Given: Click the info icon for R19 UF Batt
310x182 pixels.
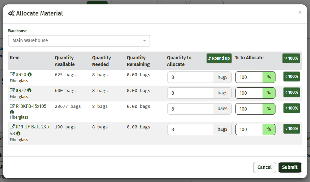Looking at the screenshot, I should pos(18,133).
